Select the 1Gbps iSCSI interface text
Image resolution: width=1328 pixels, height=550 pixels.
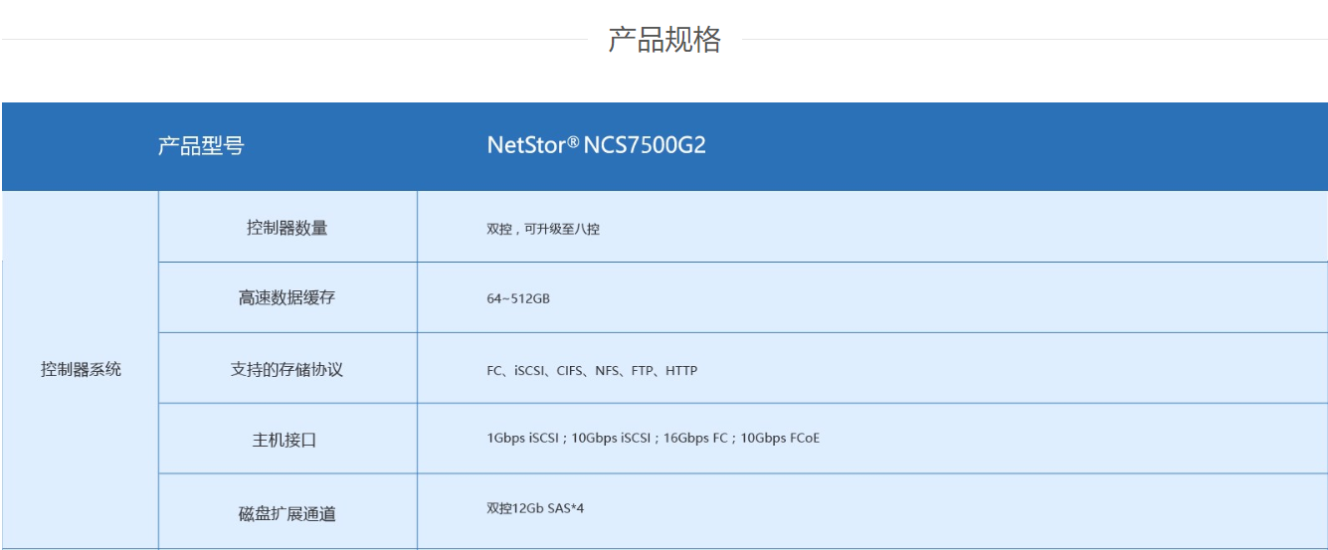click(x=524, y=439)
